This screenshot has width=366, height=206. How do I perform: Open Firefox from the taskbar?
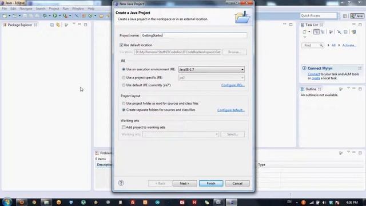point(22,202)
